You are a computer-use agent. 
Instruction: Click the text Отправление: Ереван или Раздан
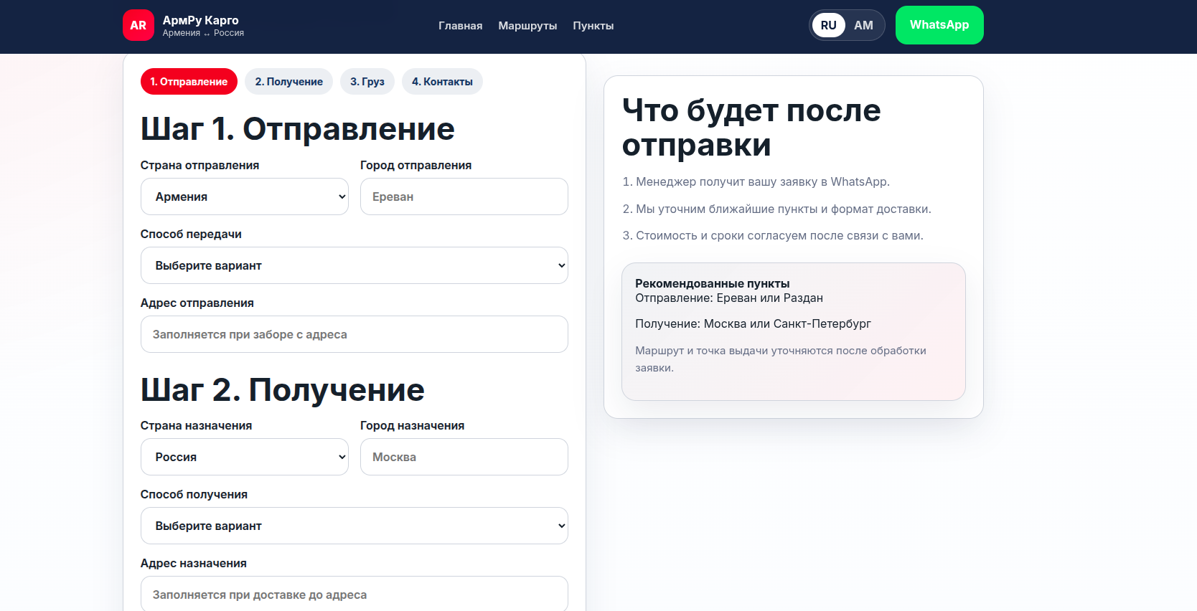tap(729, 298)
